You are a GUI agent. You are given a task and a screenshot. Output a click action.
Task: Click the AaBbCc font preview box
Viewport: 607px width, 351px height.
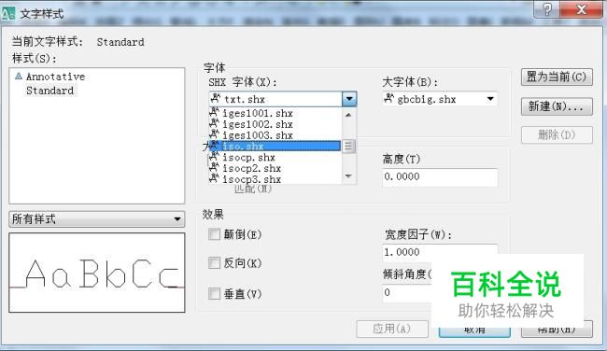coord(97,273)
